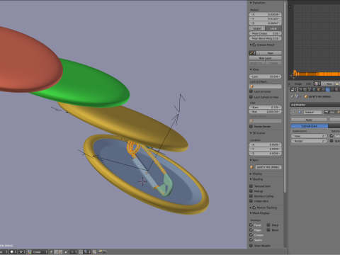Click the Lens value slider field
The width and height of the screenshot is (340, 255).
(x=266, y=76)
